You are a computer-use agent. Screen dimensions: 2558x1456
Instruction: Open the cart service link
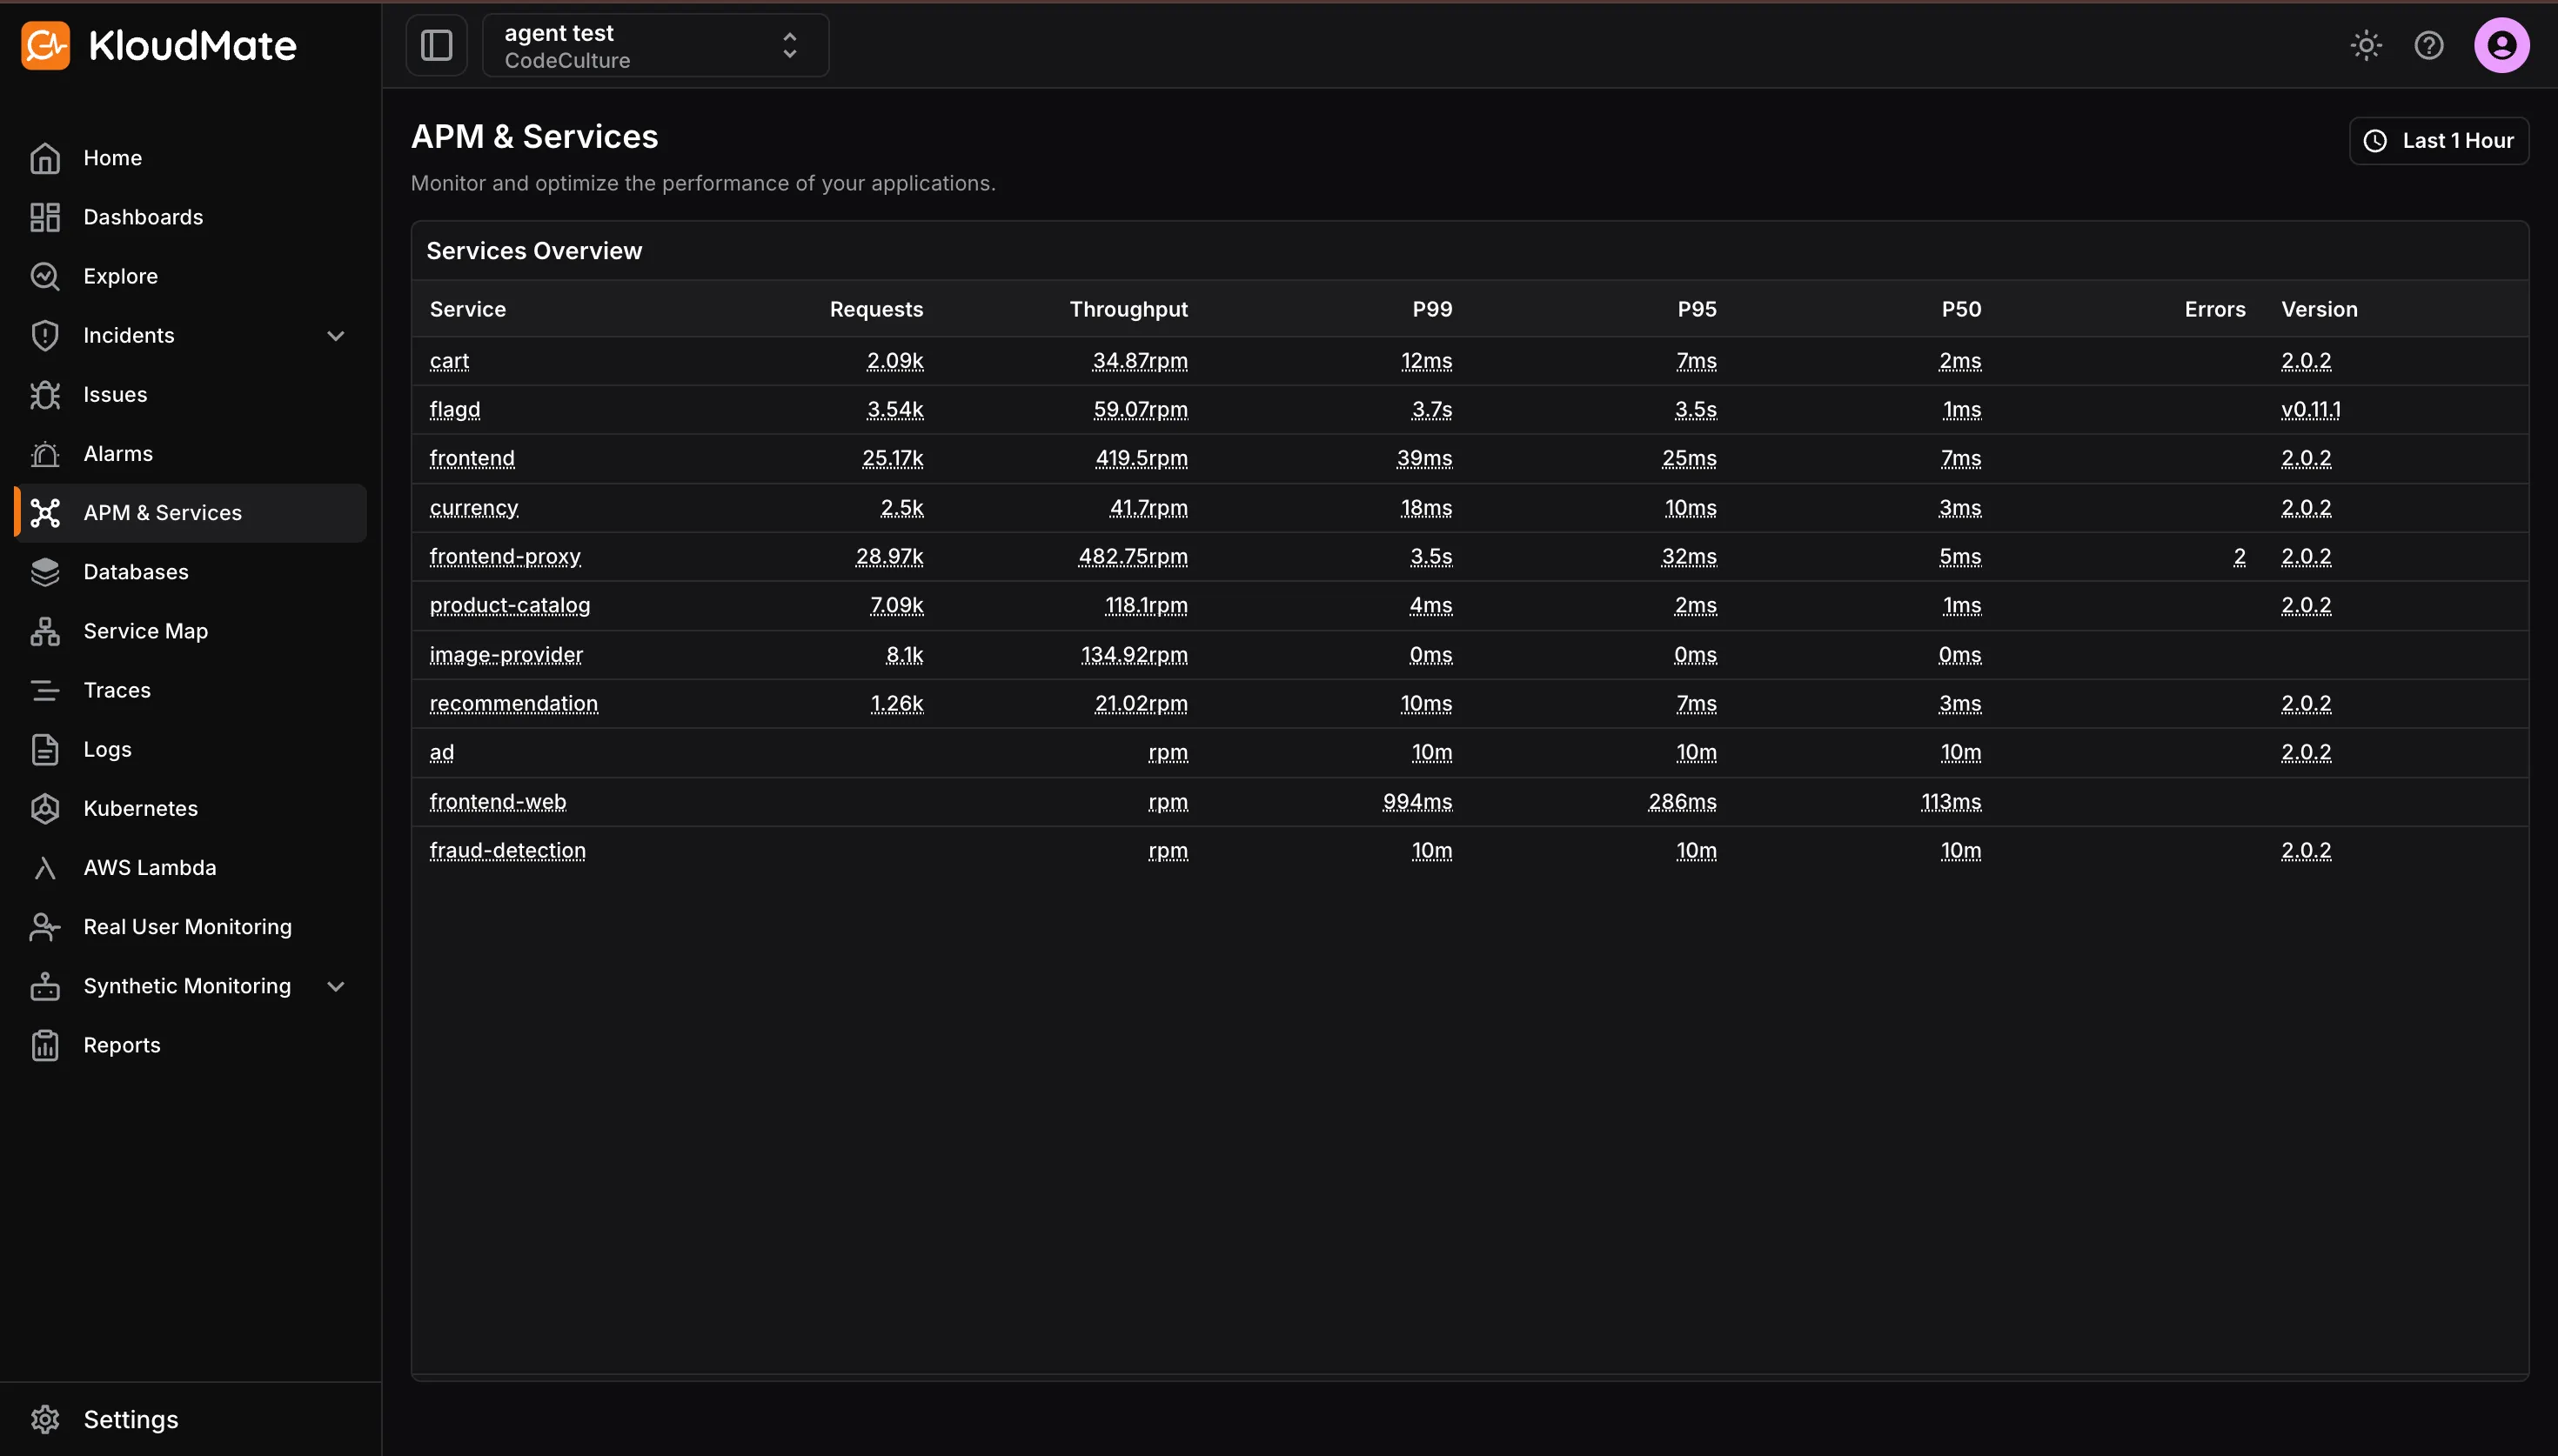click(x=449, y=361)
